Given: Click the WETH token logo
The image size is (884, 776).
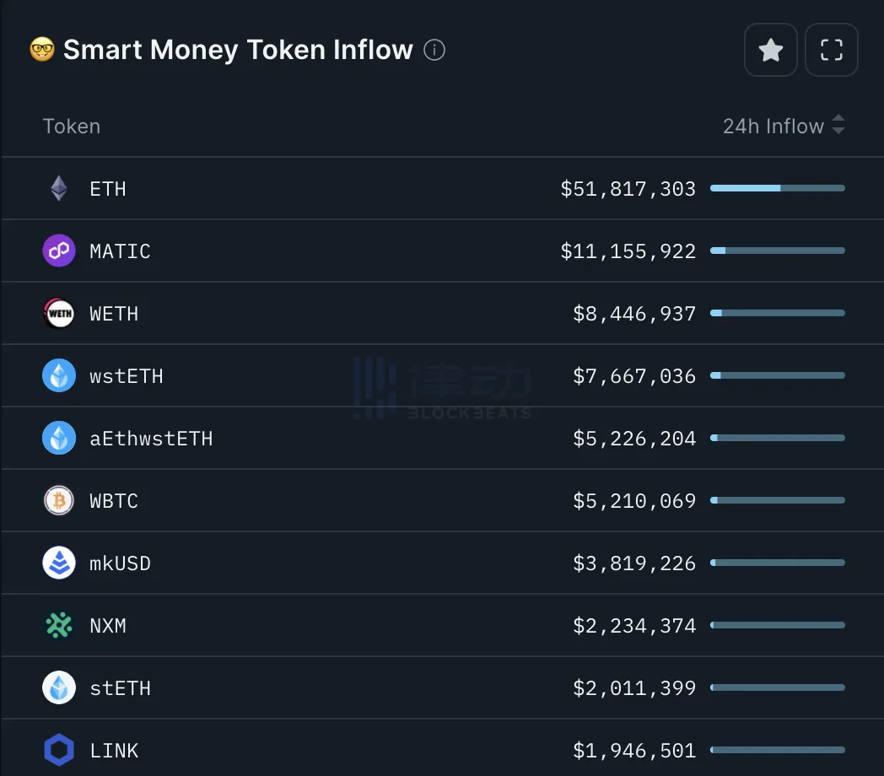Looking at the screenshot, I should [x=59, y=313].
